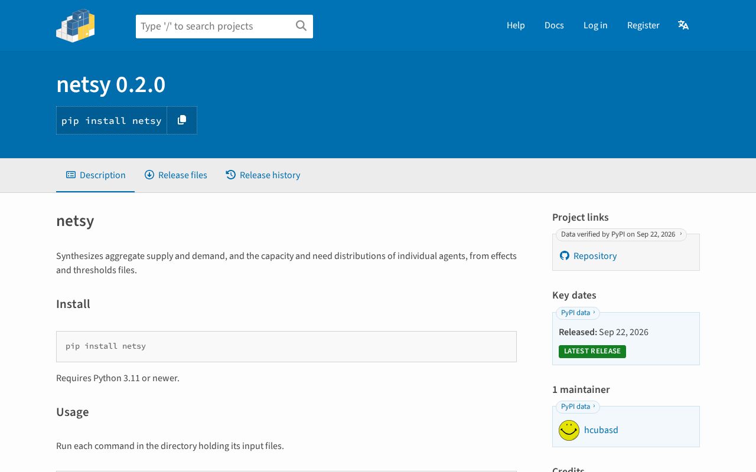Switch to the Description tab
756x472 pixels.
click(x=96, y=175)
